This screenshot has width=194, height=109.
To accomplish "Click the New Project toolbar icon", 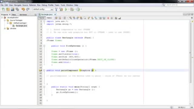I will point(8,9).
